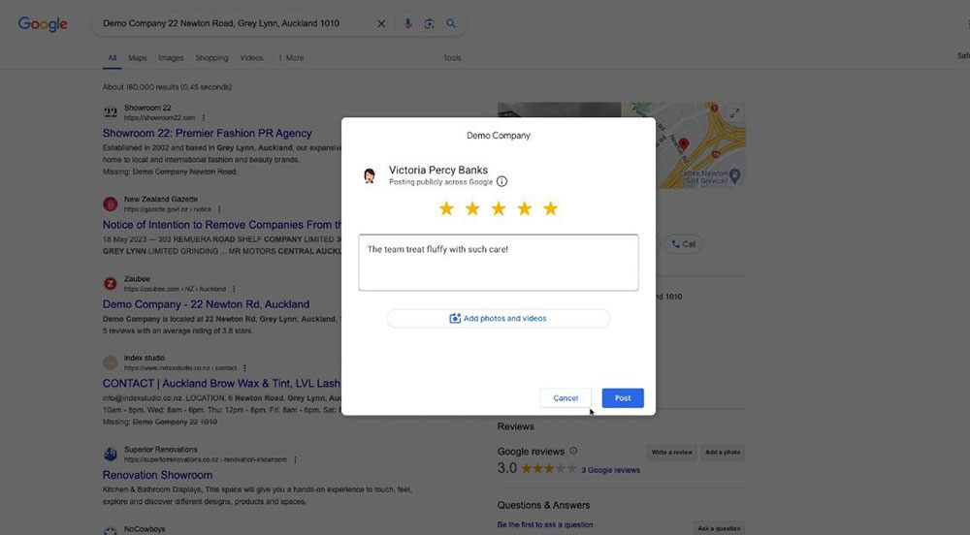This screenshot has width=970, height=535.
Task: Select the fifth rating star
Action: 550,208
